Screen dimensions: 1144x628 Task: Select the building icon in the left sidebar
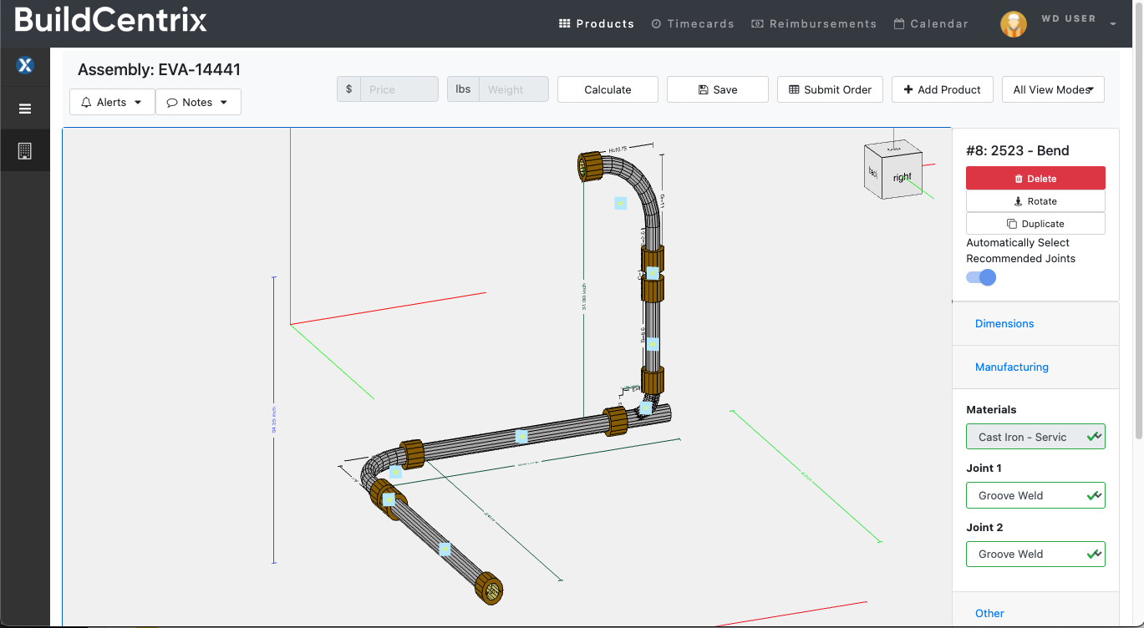pyautogui.click(x=24, y=149)
